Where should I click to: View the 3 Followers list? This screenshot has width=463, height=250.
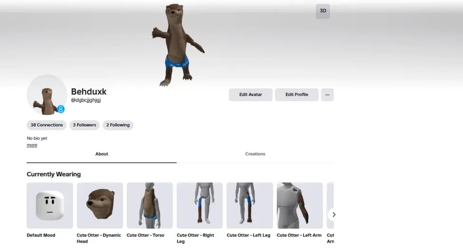pos(84,125)
